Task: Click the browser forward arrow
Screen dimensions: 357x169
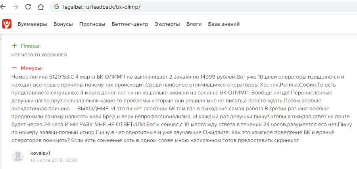Action: 15,7
